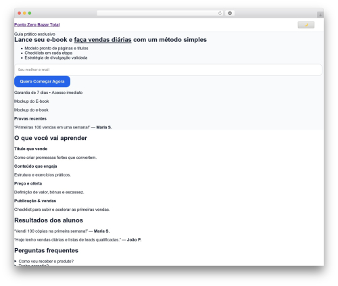338x286 pixels.
Task: Click the 'Preço e oferta' subheading
Action: pyautogui.click(x=28, y=183)
